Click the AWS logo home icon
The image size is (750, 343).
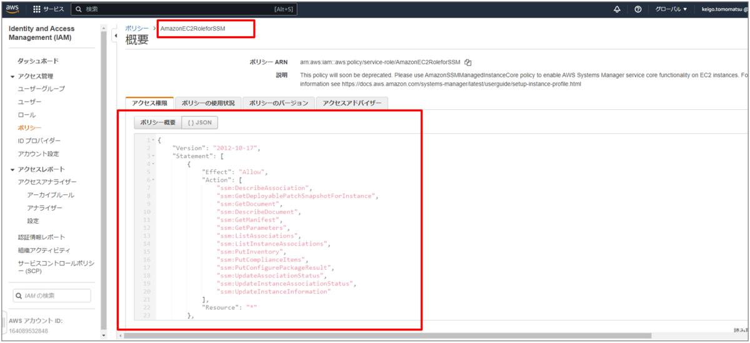(12, 9)
